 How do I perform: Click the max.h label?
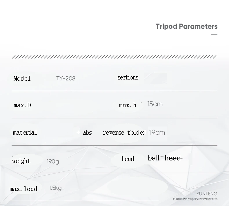point(128,105)
